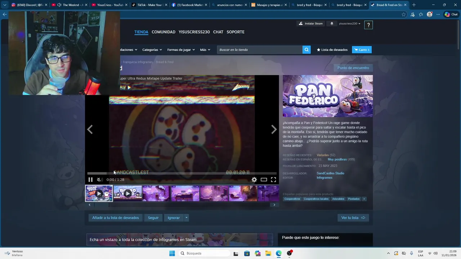Viewport: 461px width, 259px height.
Task: Expand Categorías dropdown
Action: tap(152, 50)
